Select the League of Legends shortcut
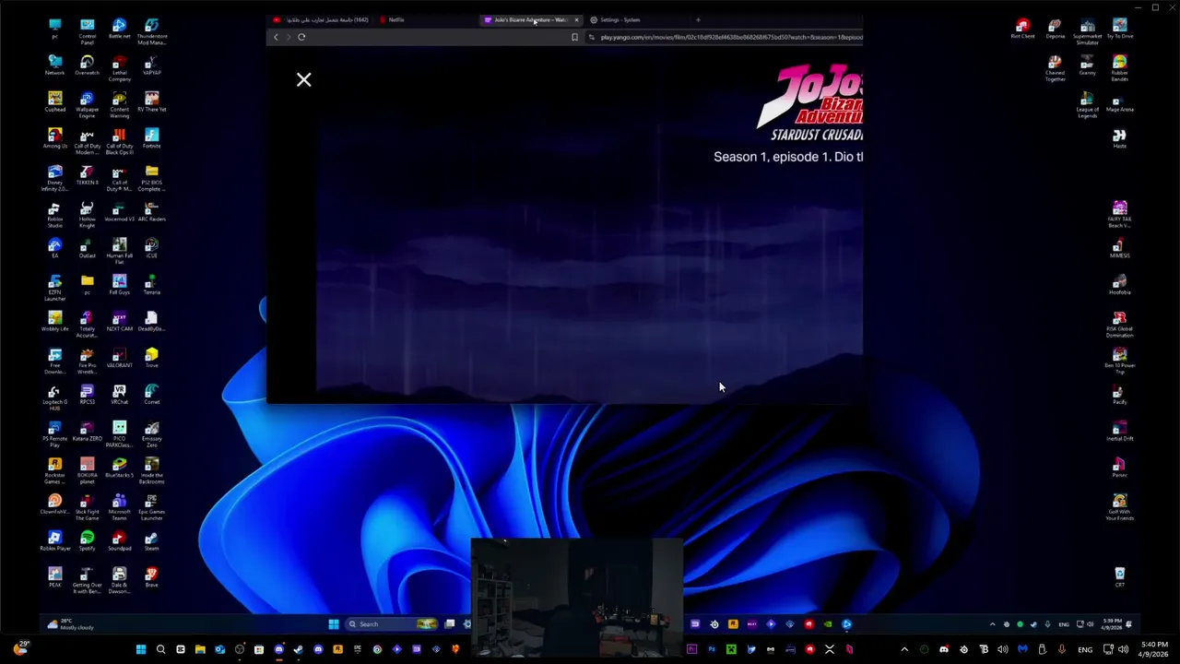Image resolution: width=1180 pixels, height=664 pixels. pos(1087,105)
